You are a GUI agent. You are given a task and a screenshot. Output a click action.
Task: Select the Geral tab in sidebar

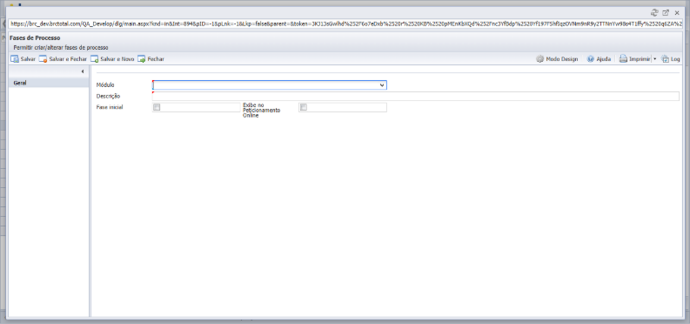pyautogui.click(x=49, y=83)
